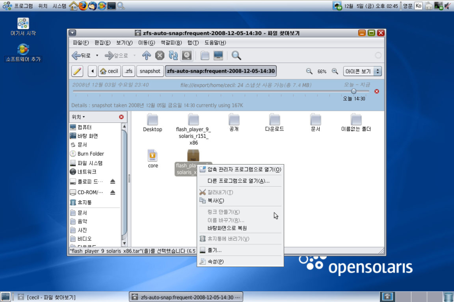Click the snapshot timeline slider handle
The height and width of the screenshot is (302, 454).
point(353,91)
